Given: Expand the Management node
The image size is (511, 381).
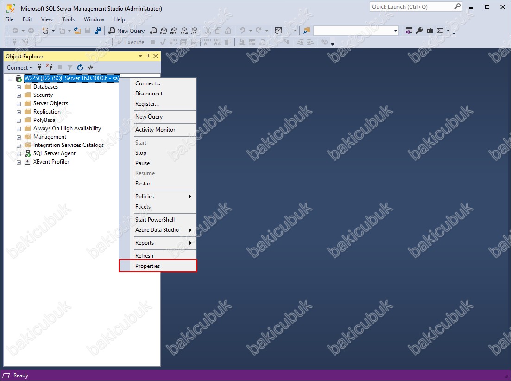Looking at the screenshot, I should coord(19,137).
